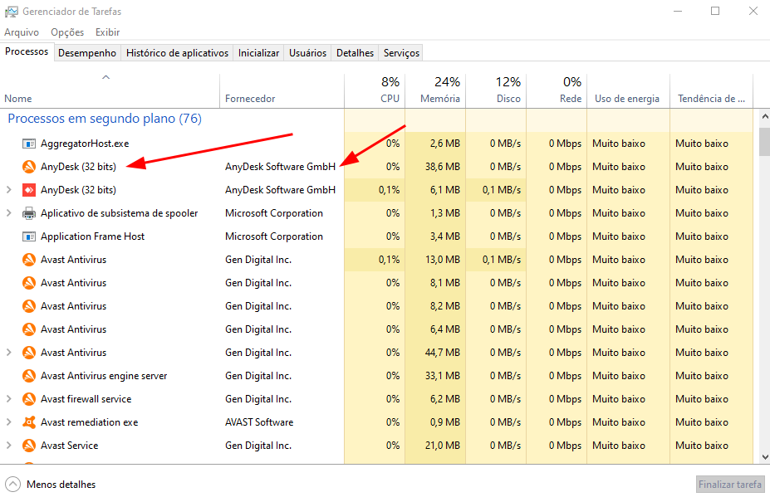Click the printer icon of the spooler subsystem
The width and height of the screenshot is (770, 502).
coord(29,213)
